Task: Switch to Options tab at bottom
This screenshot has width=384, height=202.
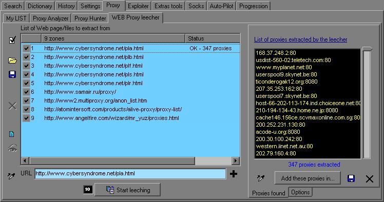Action: [300, 192]
